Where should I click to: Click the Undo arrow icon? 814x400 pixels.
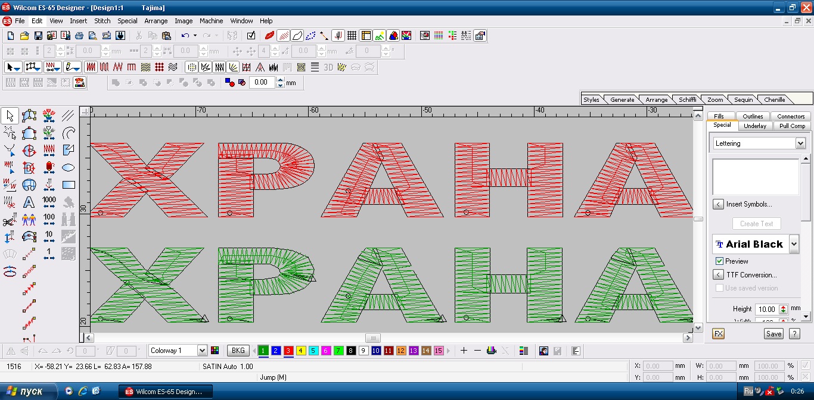click(185, 36)
